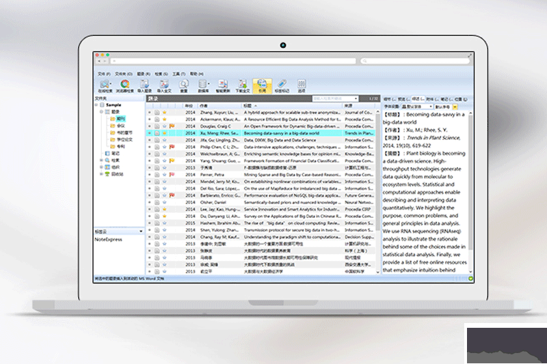Open the 帮助 (H) menu
The width and height of the screenshot is (547, 364).
tap(197, 74)
